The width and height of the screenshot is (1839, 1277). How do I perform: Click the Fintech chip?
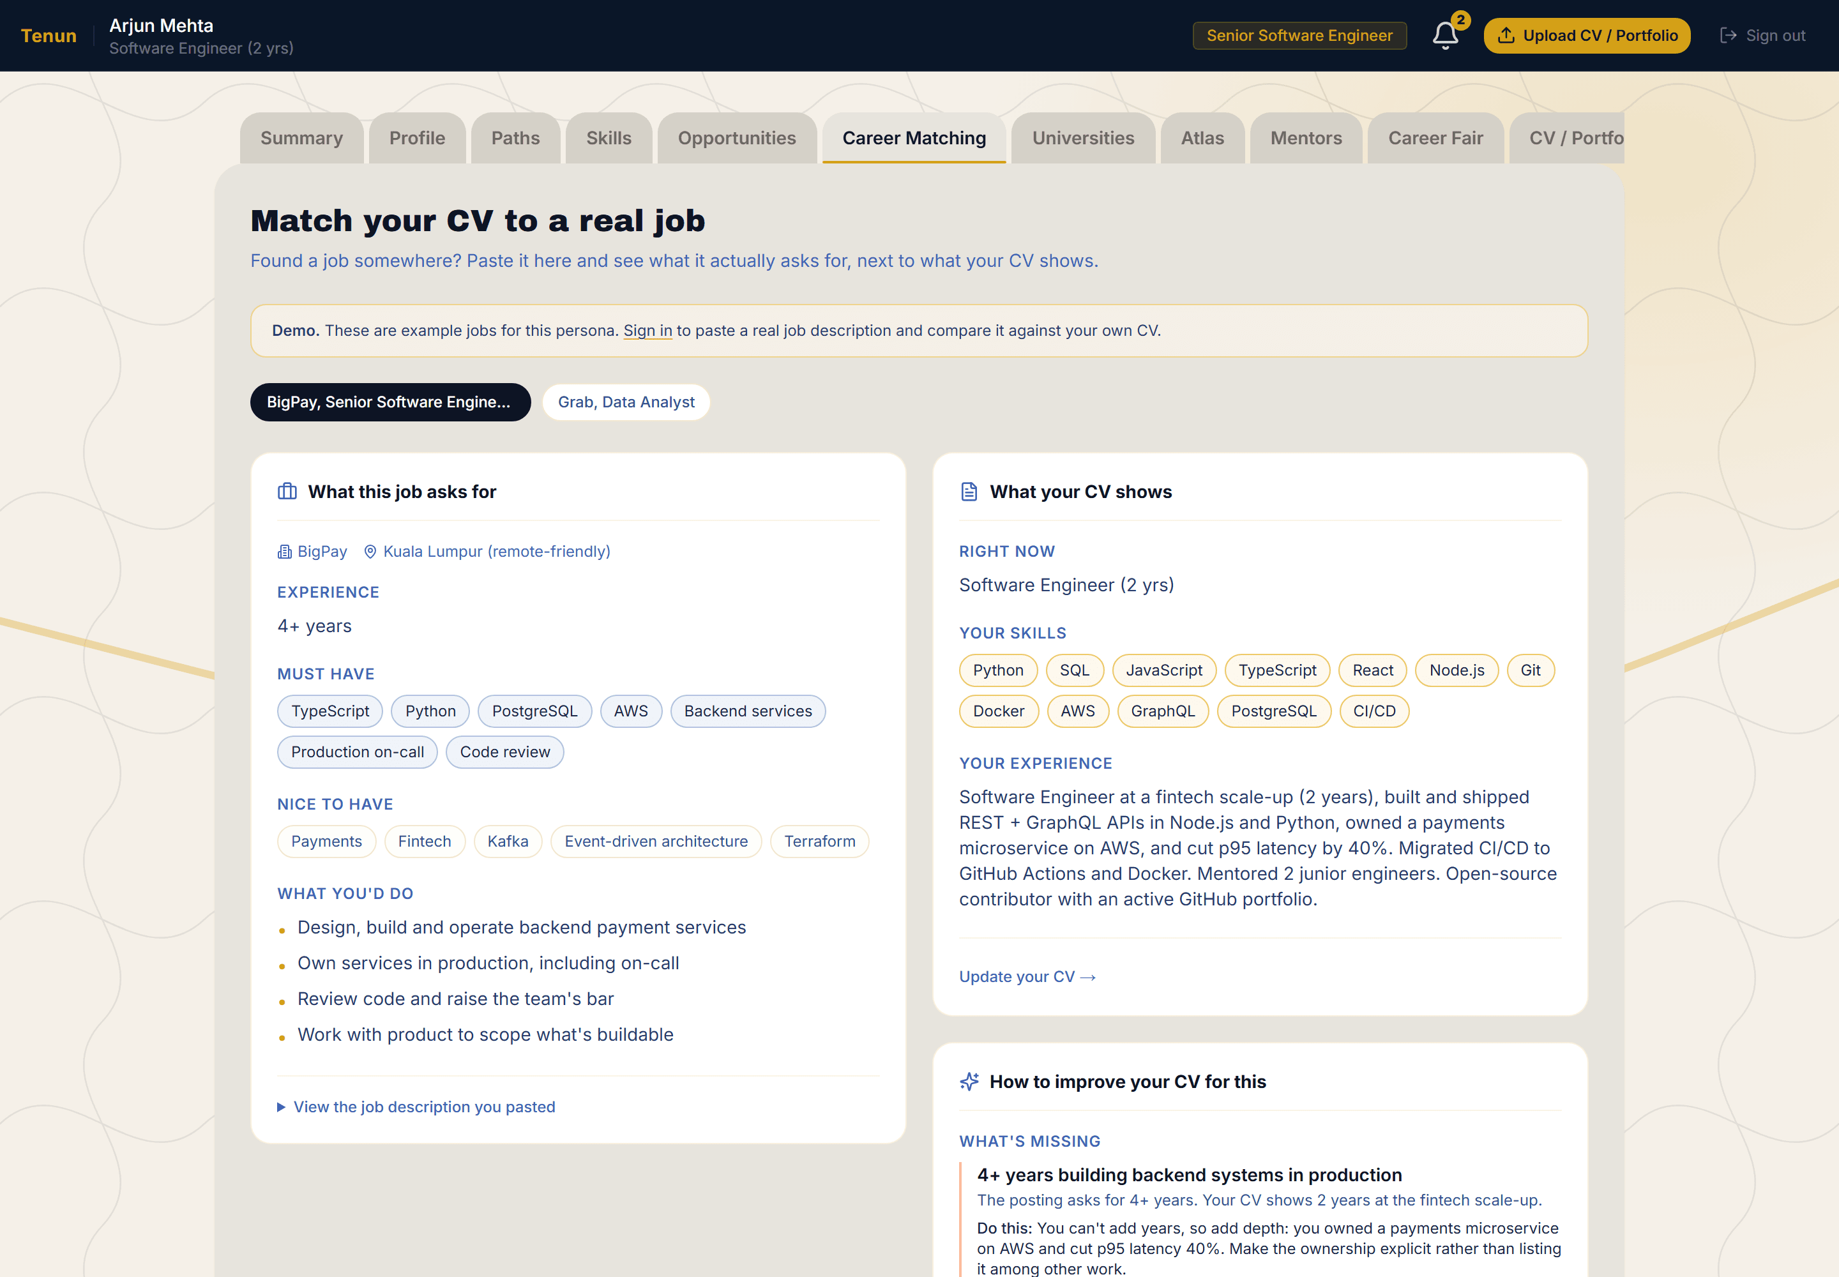(425, 842)
